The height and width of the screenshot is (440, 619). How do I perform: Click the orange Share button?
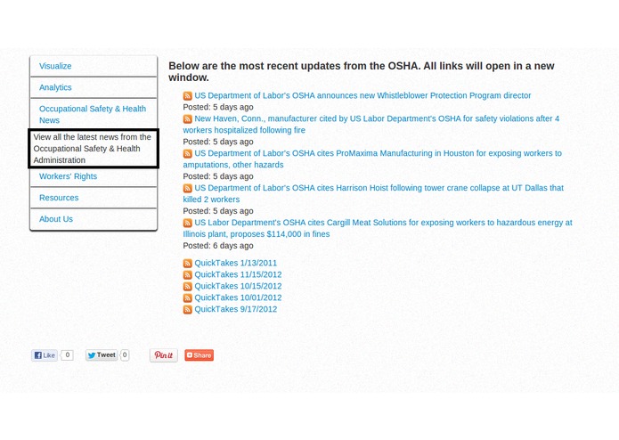(199, 355)
